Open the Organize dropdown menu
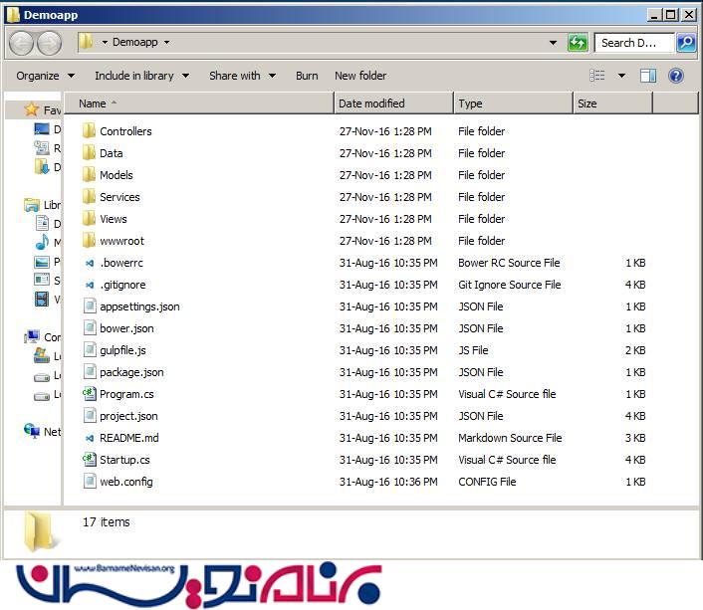 pos(45,76)
